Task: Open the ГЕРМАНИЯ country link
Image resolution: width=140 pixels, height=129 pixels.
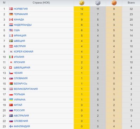Action: click(21, 14)
